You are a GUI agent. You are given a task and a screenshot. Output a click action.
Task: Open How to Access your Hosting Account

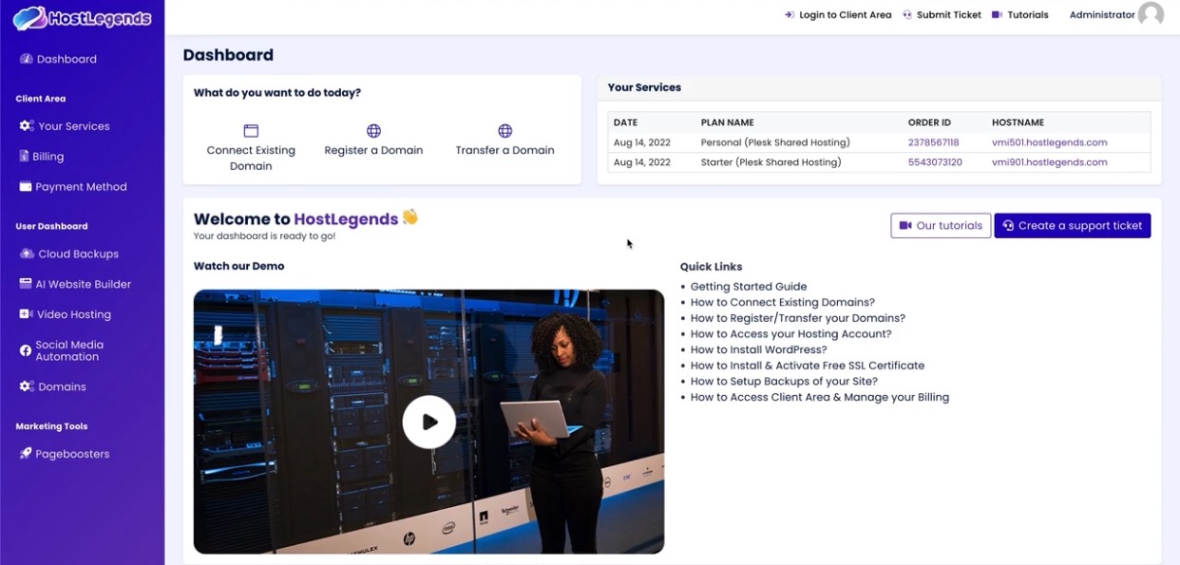[791, 334]
